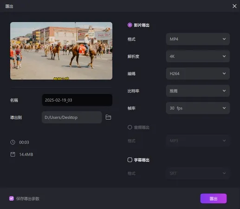Select the 音頻導出 radio button
This screenshot has height=209, width=240.
[130, 127]
